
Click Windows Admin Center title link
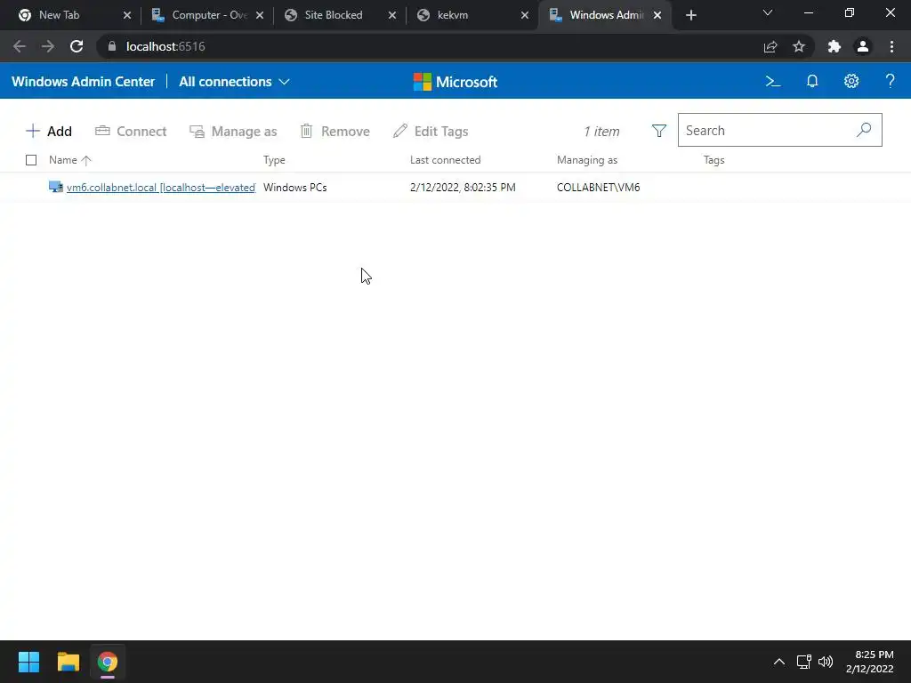(x=83, y=81)
